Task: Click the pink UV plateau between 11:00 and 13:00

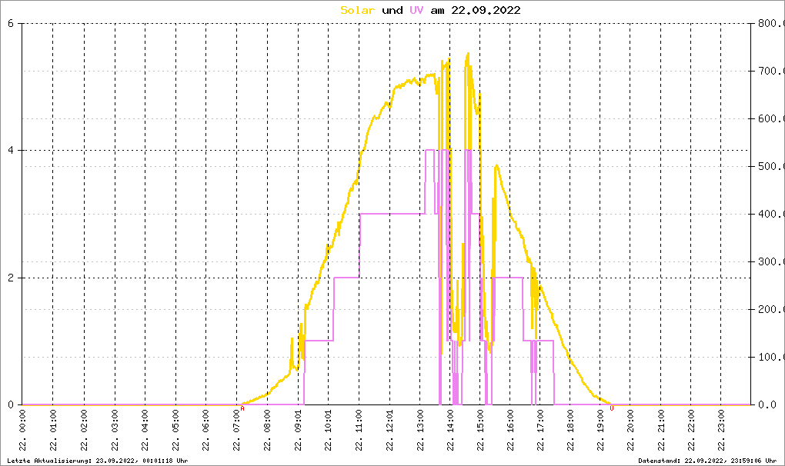Action: (x=392, y=214)
